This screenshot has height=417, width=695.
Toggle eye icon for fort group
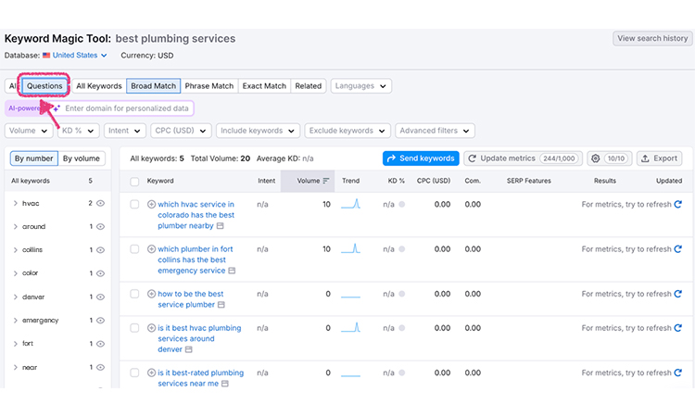101,344
